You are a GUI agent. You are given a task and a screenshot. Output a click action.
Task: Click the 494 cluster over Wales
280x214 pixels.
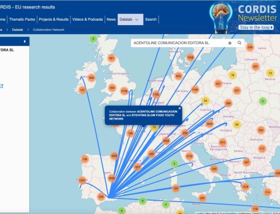tap(112, 88)
